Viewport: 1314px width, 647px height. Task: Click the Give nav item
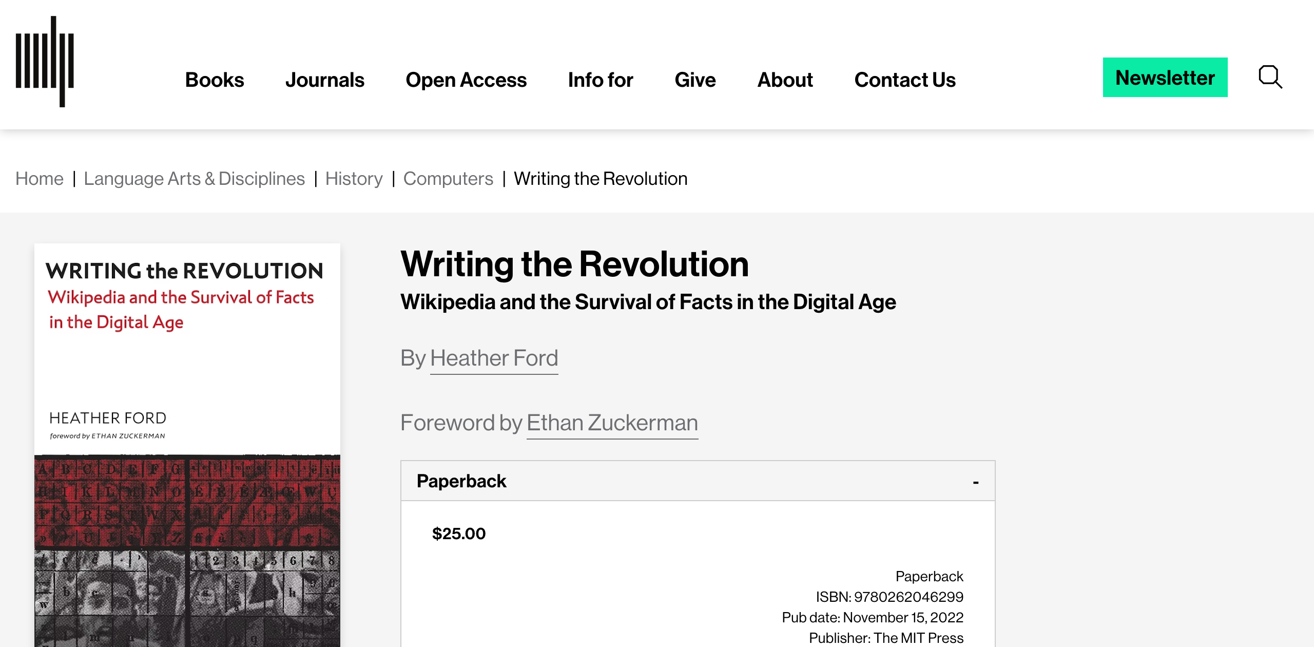pos(695,80)
